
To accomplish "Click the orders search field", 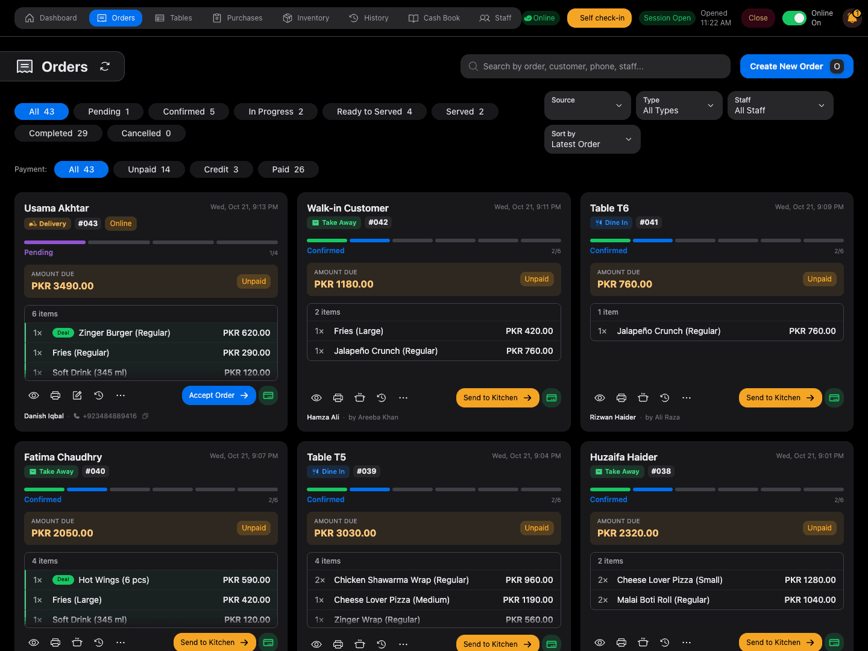I will click(596, 66).
